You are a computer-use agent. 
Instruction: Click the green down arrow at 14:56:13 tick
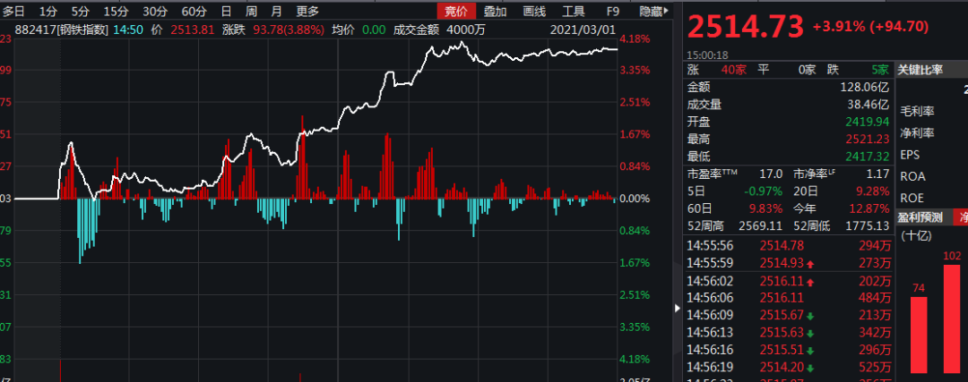coord(810,332)
